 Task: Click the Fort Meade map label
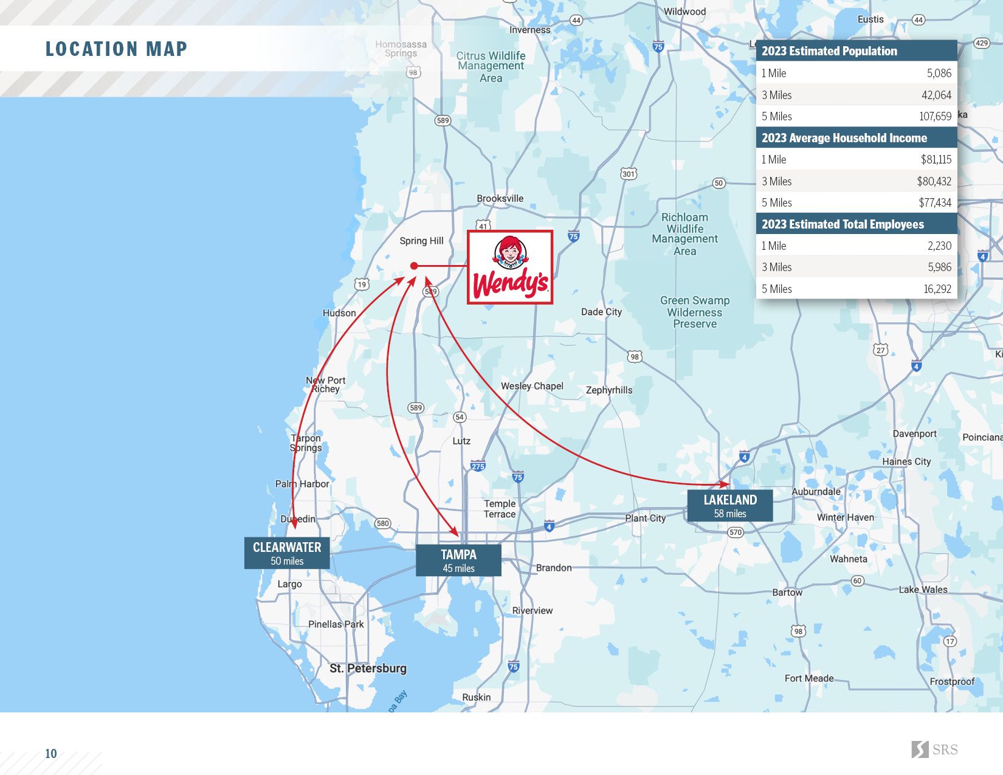click(808, 678)
